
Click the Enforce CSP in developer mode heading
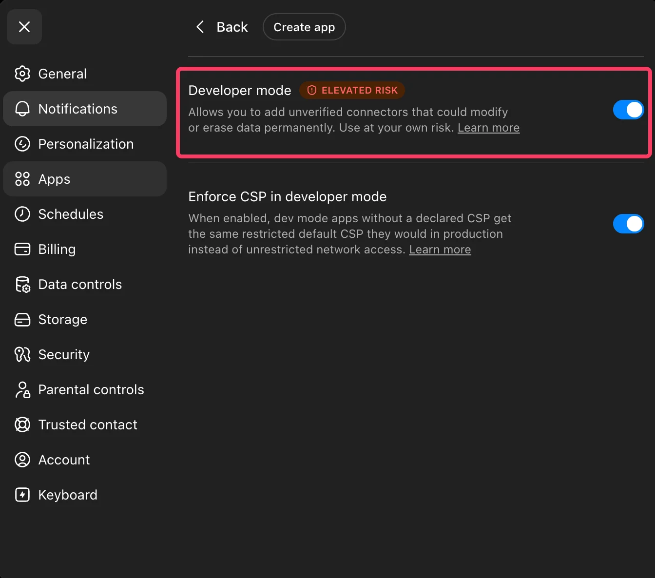pos(288,196)
